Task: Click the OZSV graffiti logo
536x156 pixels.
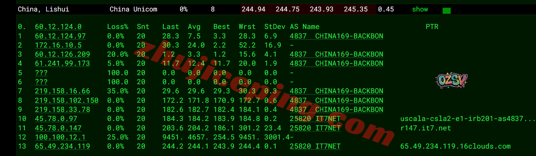Action: (451, 81)
